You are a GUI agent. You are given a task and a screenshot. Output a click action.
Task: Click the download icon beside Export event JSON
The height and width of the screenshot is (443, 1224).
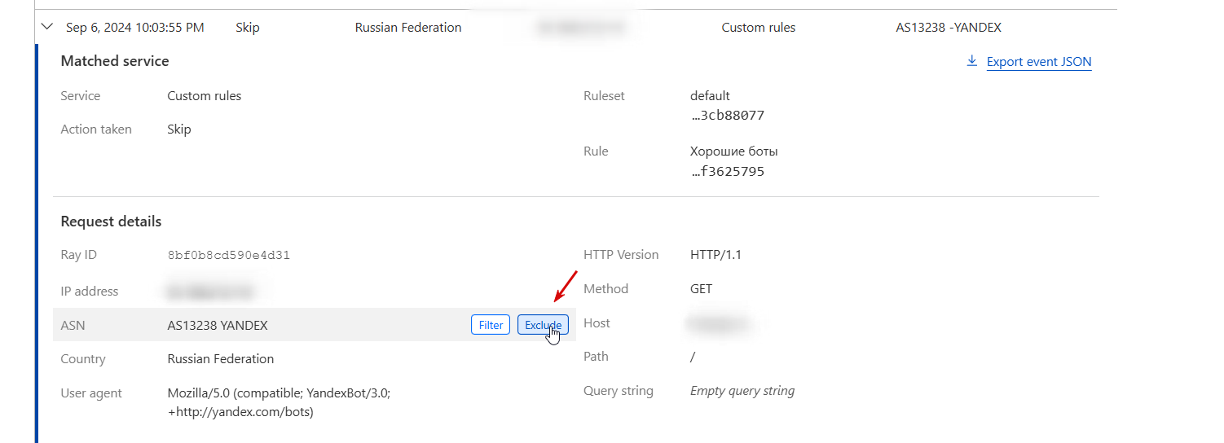point(971,62)
